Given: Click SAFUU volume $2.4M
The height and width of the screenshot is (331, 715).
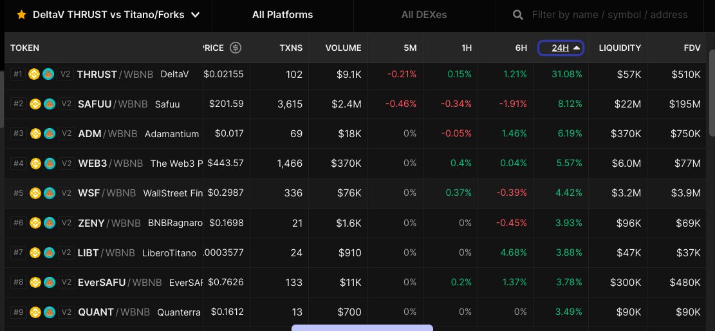Looking at the screenshot, I should pos(346,104).
